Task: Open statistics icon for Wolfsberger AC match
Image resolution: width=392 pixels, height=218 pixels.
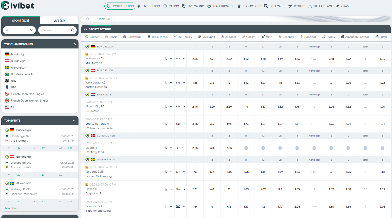Action: pyautogui.click(x=166, y=83)
